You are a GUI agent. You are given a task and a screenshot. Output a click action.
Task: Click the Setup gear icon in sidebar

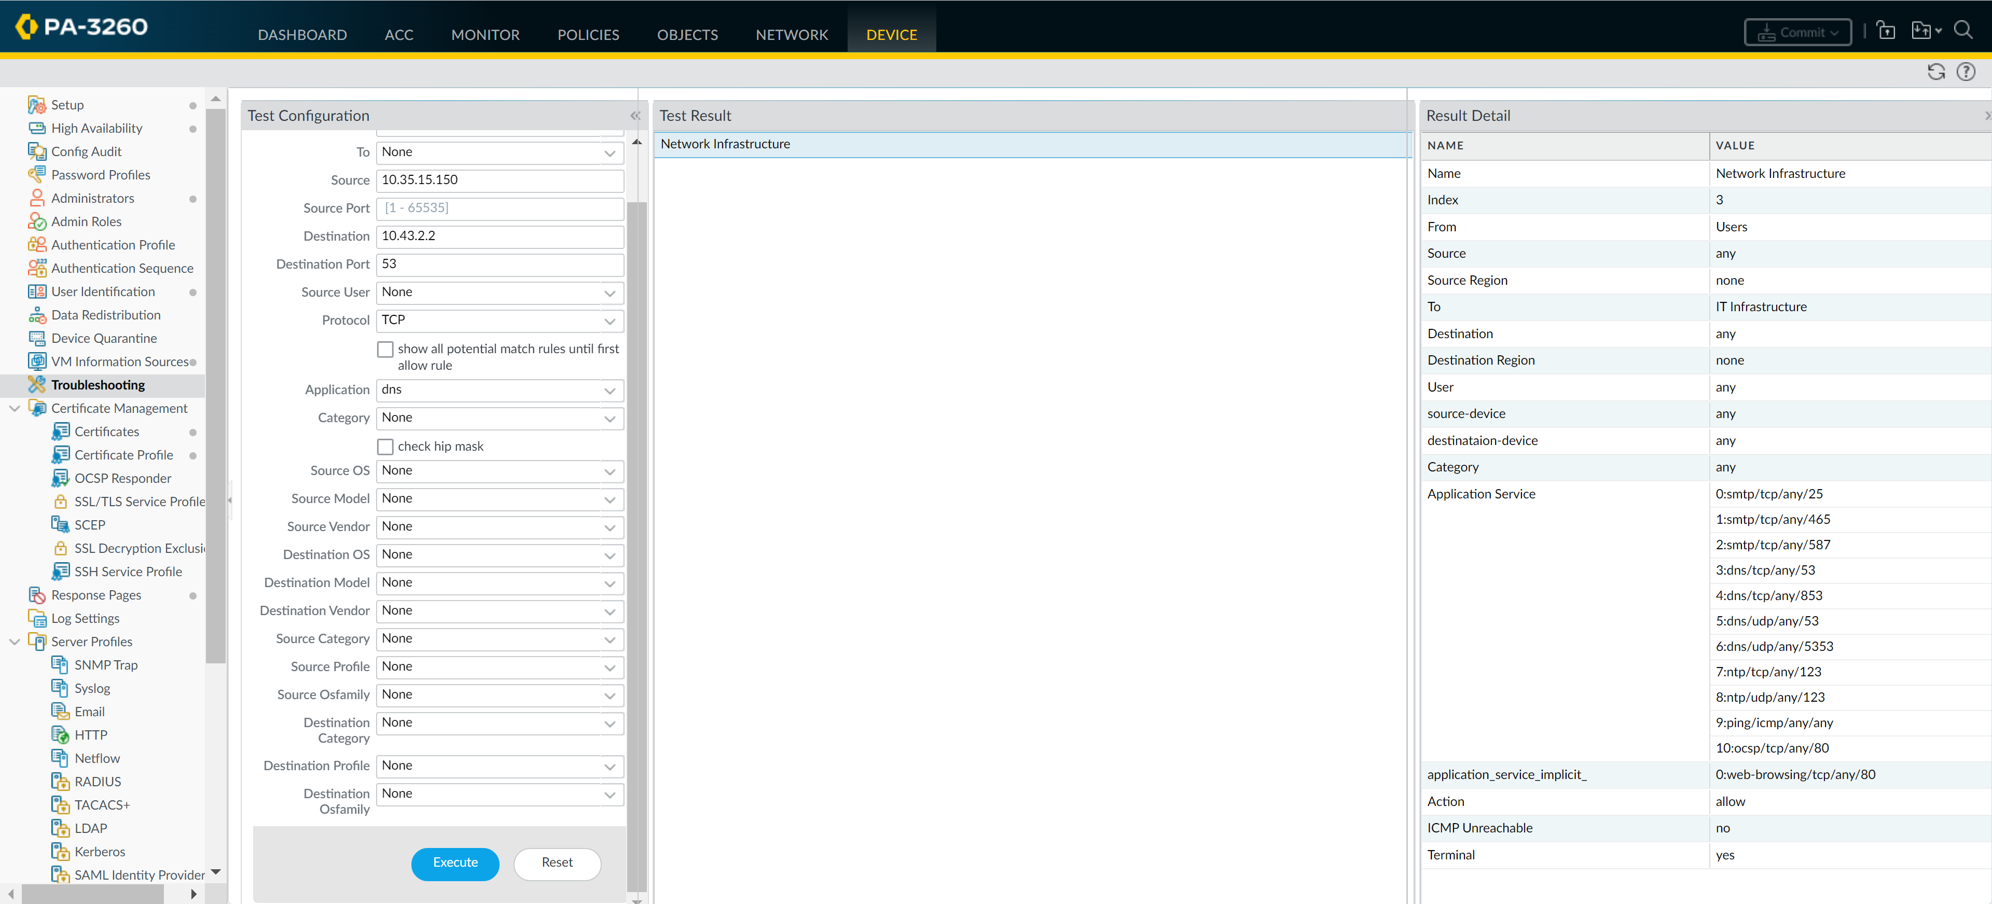pos(36,104)
